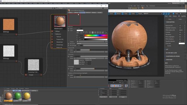The image size is (187, 105).
Task: Click the material tag icon next to ShaderBall
Action: point(142,8)
